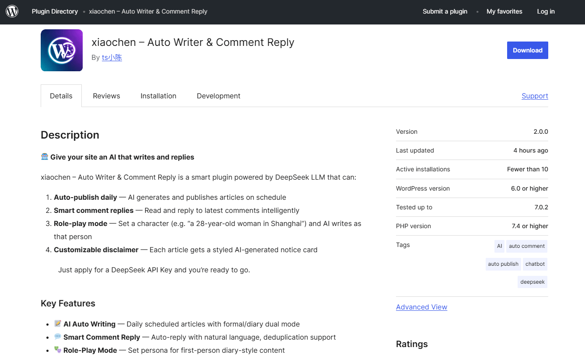This screenshot has width=585, height=358.
Task: Click the 'Just apply for a DeepSeek API Key' line
Action: pyautogui.click(x=154, y=270)
